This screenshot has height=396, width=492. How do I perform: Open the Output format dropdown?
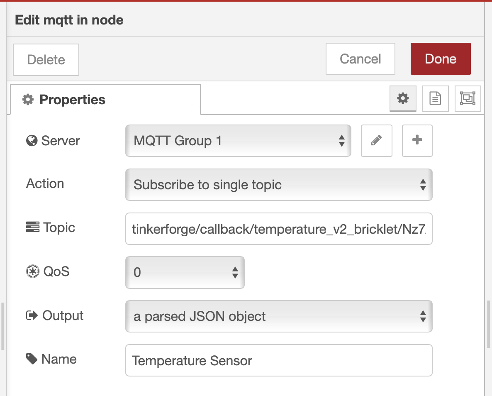click(279, 316)
